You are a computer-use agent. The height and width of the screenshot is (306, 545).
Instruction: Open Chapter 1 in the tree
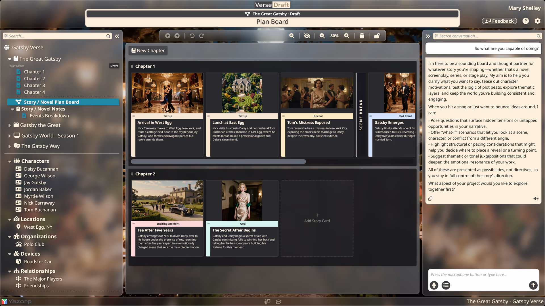pyautogui.click(x=34, y=72)
